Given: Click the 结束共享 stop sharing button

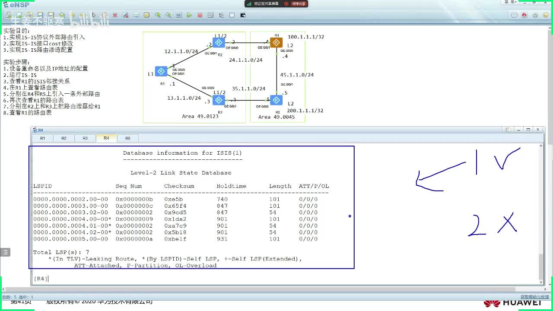Looking at the screenshot, I should (299, 3).
